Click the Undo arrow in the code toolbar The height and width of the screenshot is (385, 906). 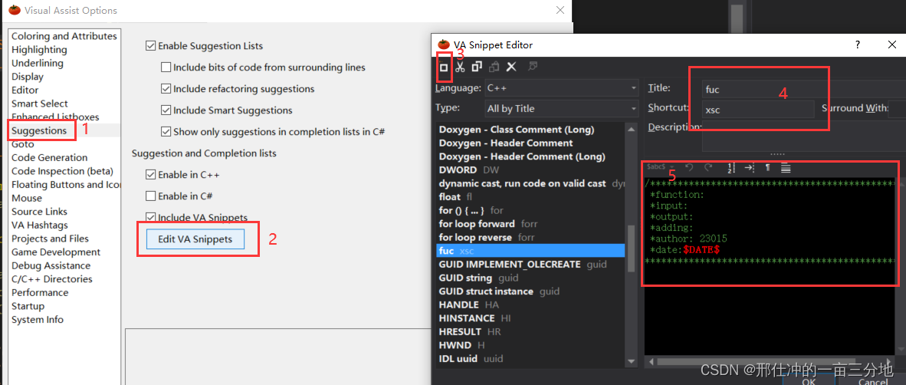[689, 168]
